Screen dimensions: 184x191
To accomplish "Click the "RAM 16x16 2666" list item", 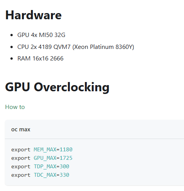I will (41, 59).
